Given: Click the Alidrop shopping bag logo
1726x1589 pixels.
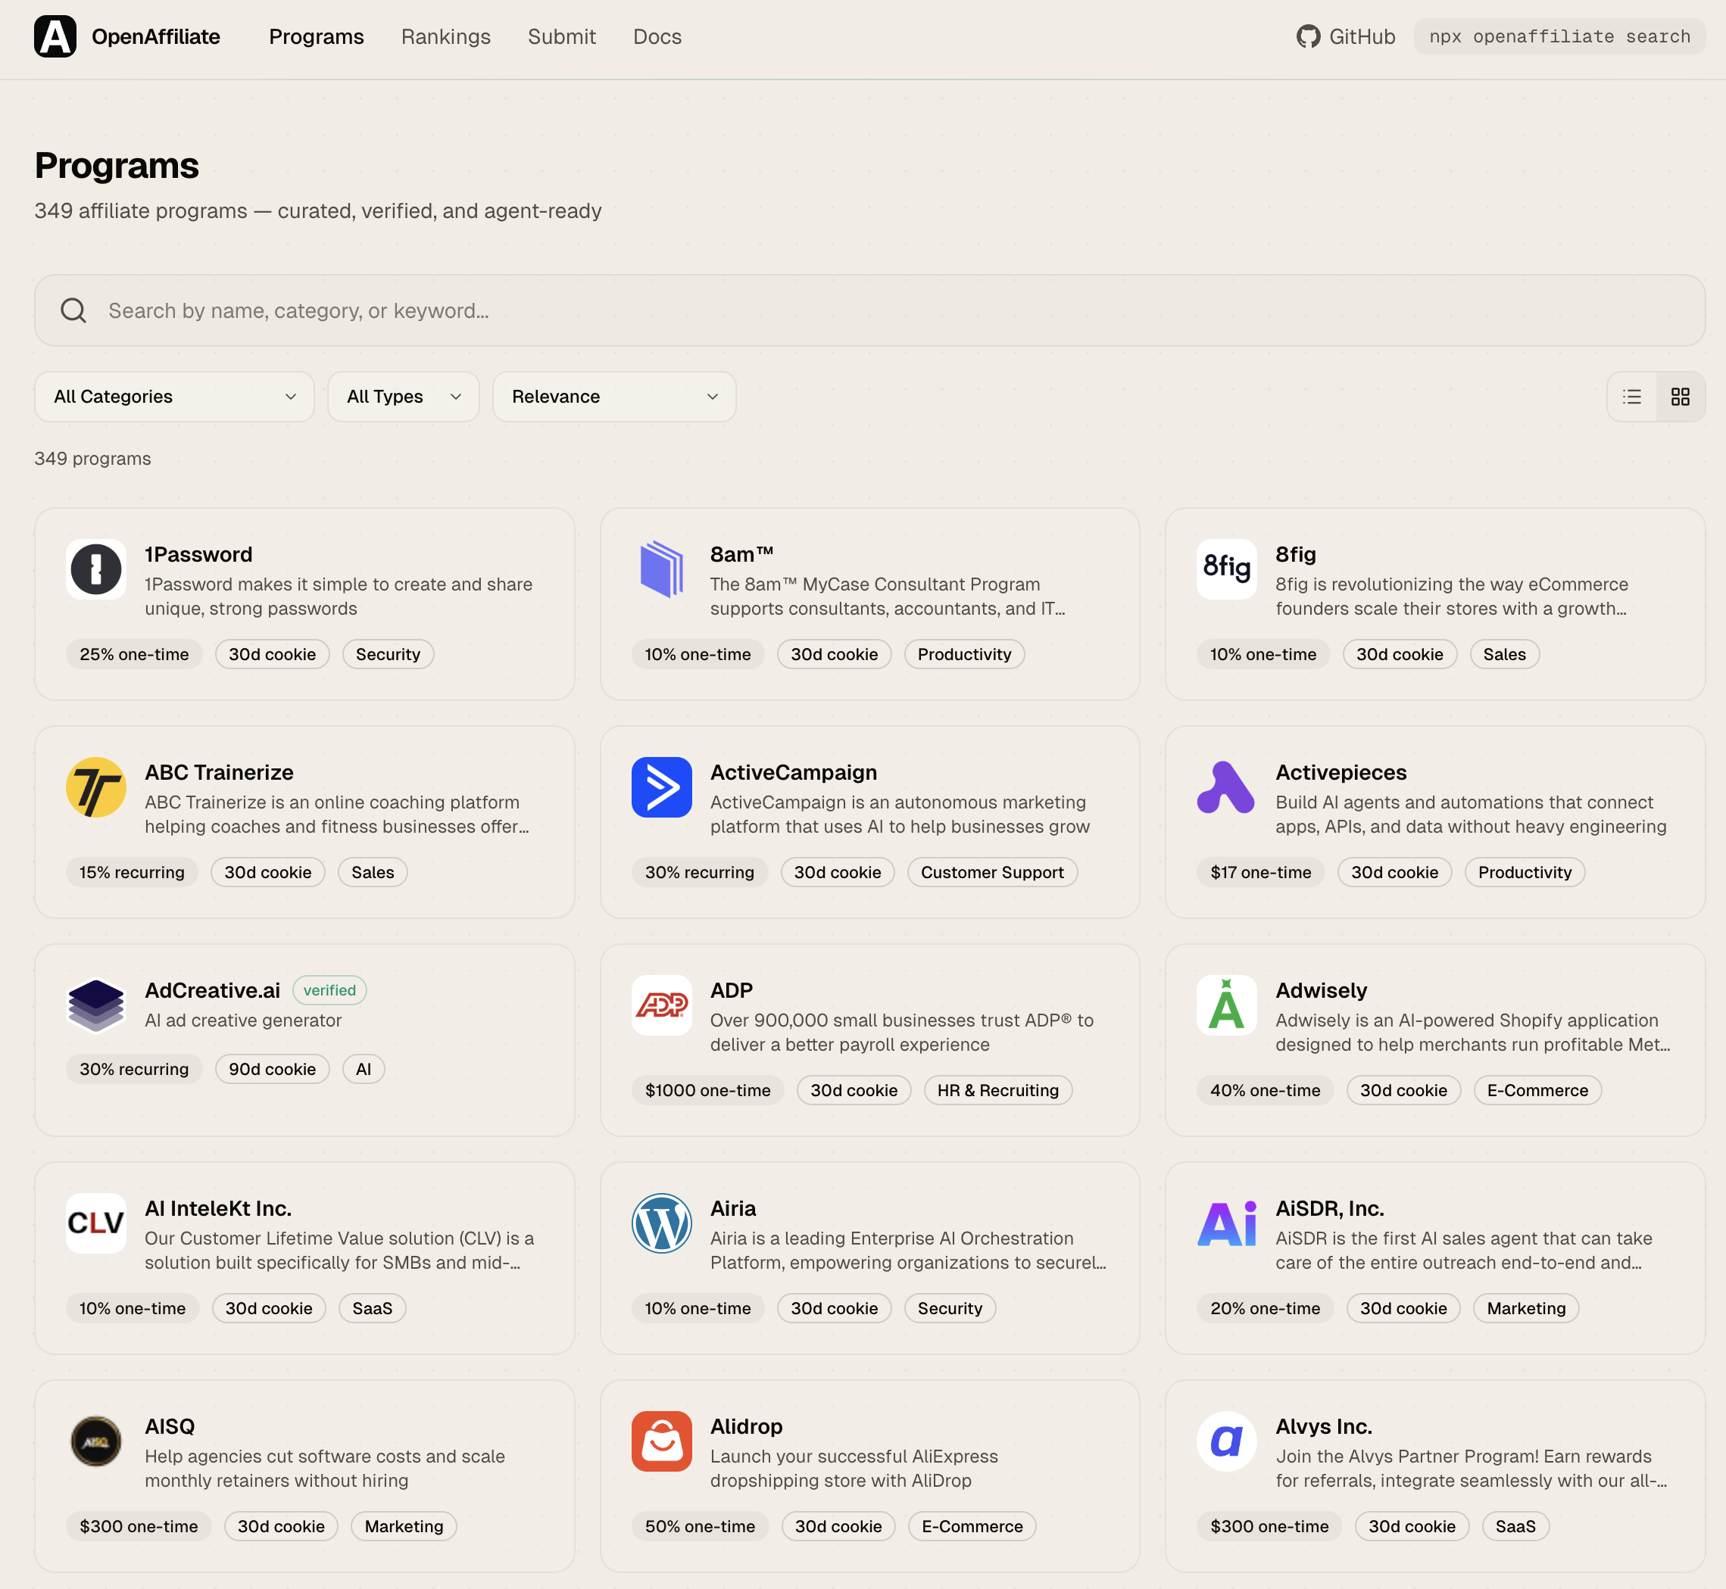Looking at the screenshot, I should pyautogui.click(x=660, y=1441).
